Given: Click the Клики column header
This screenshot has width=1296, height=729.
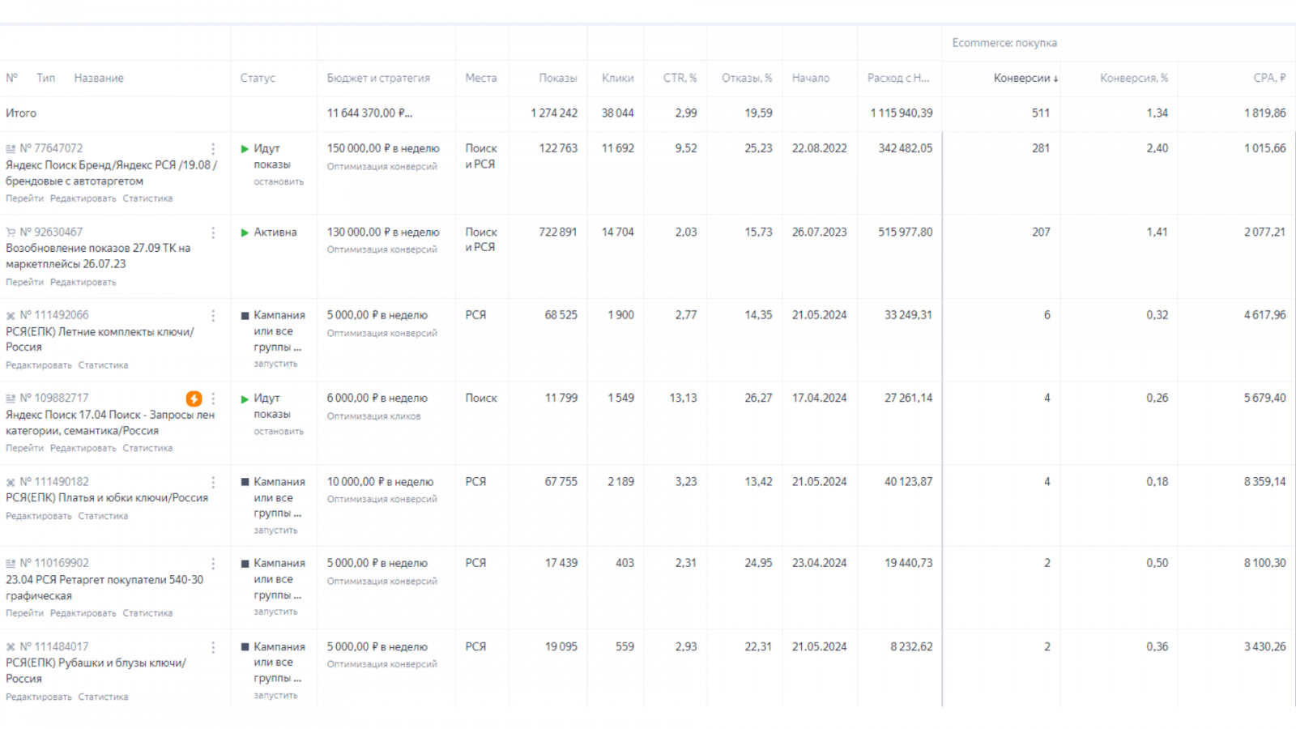Looking at the screenshot, I should point(617,79).
